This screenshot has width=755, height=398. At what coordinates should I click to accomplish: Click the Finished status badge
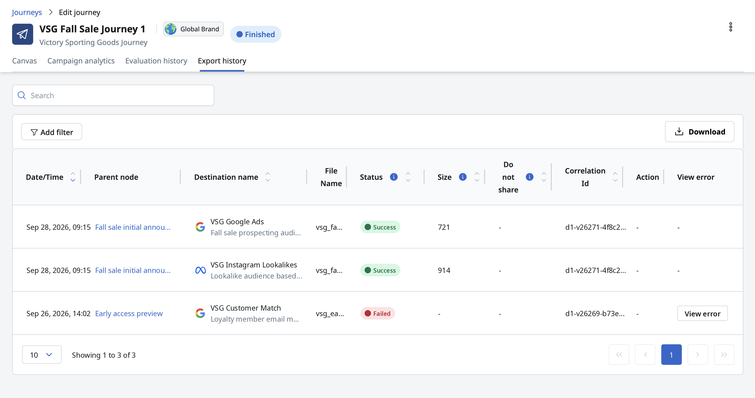click(x=256, y=34)
